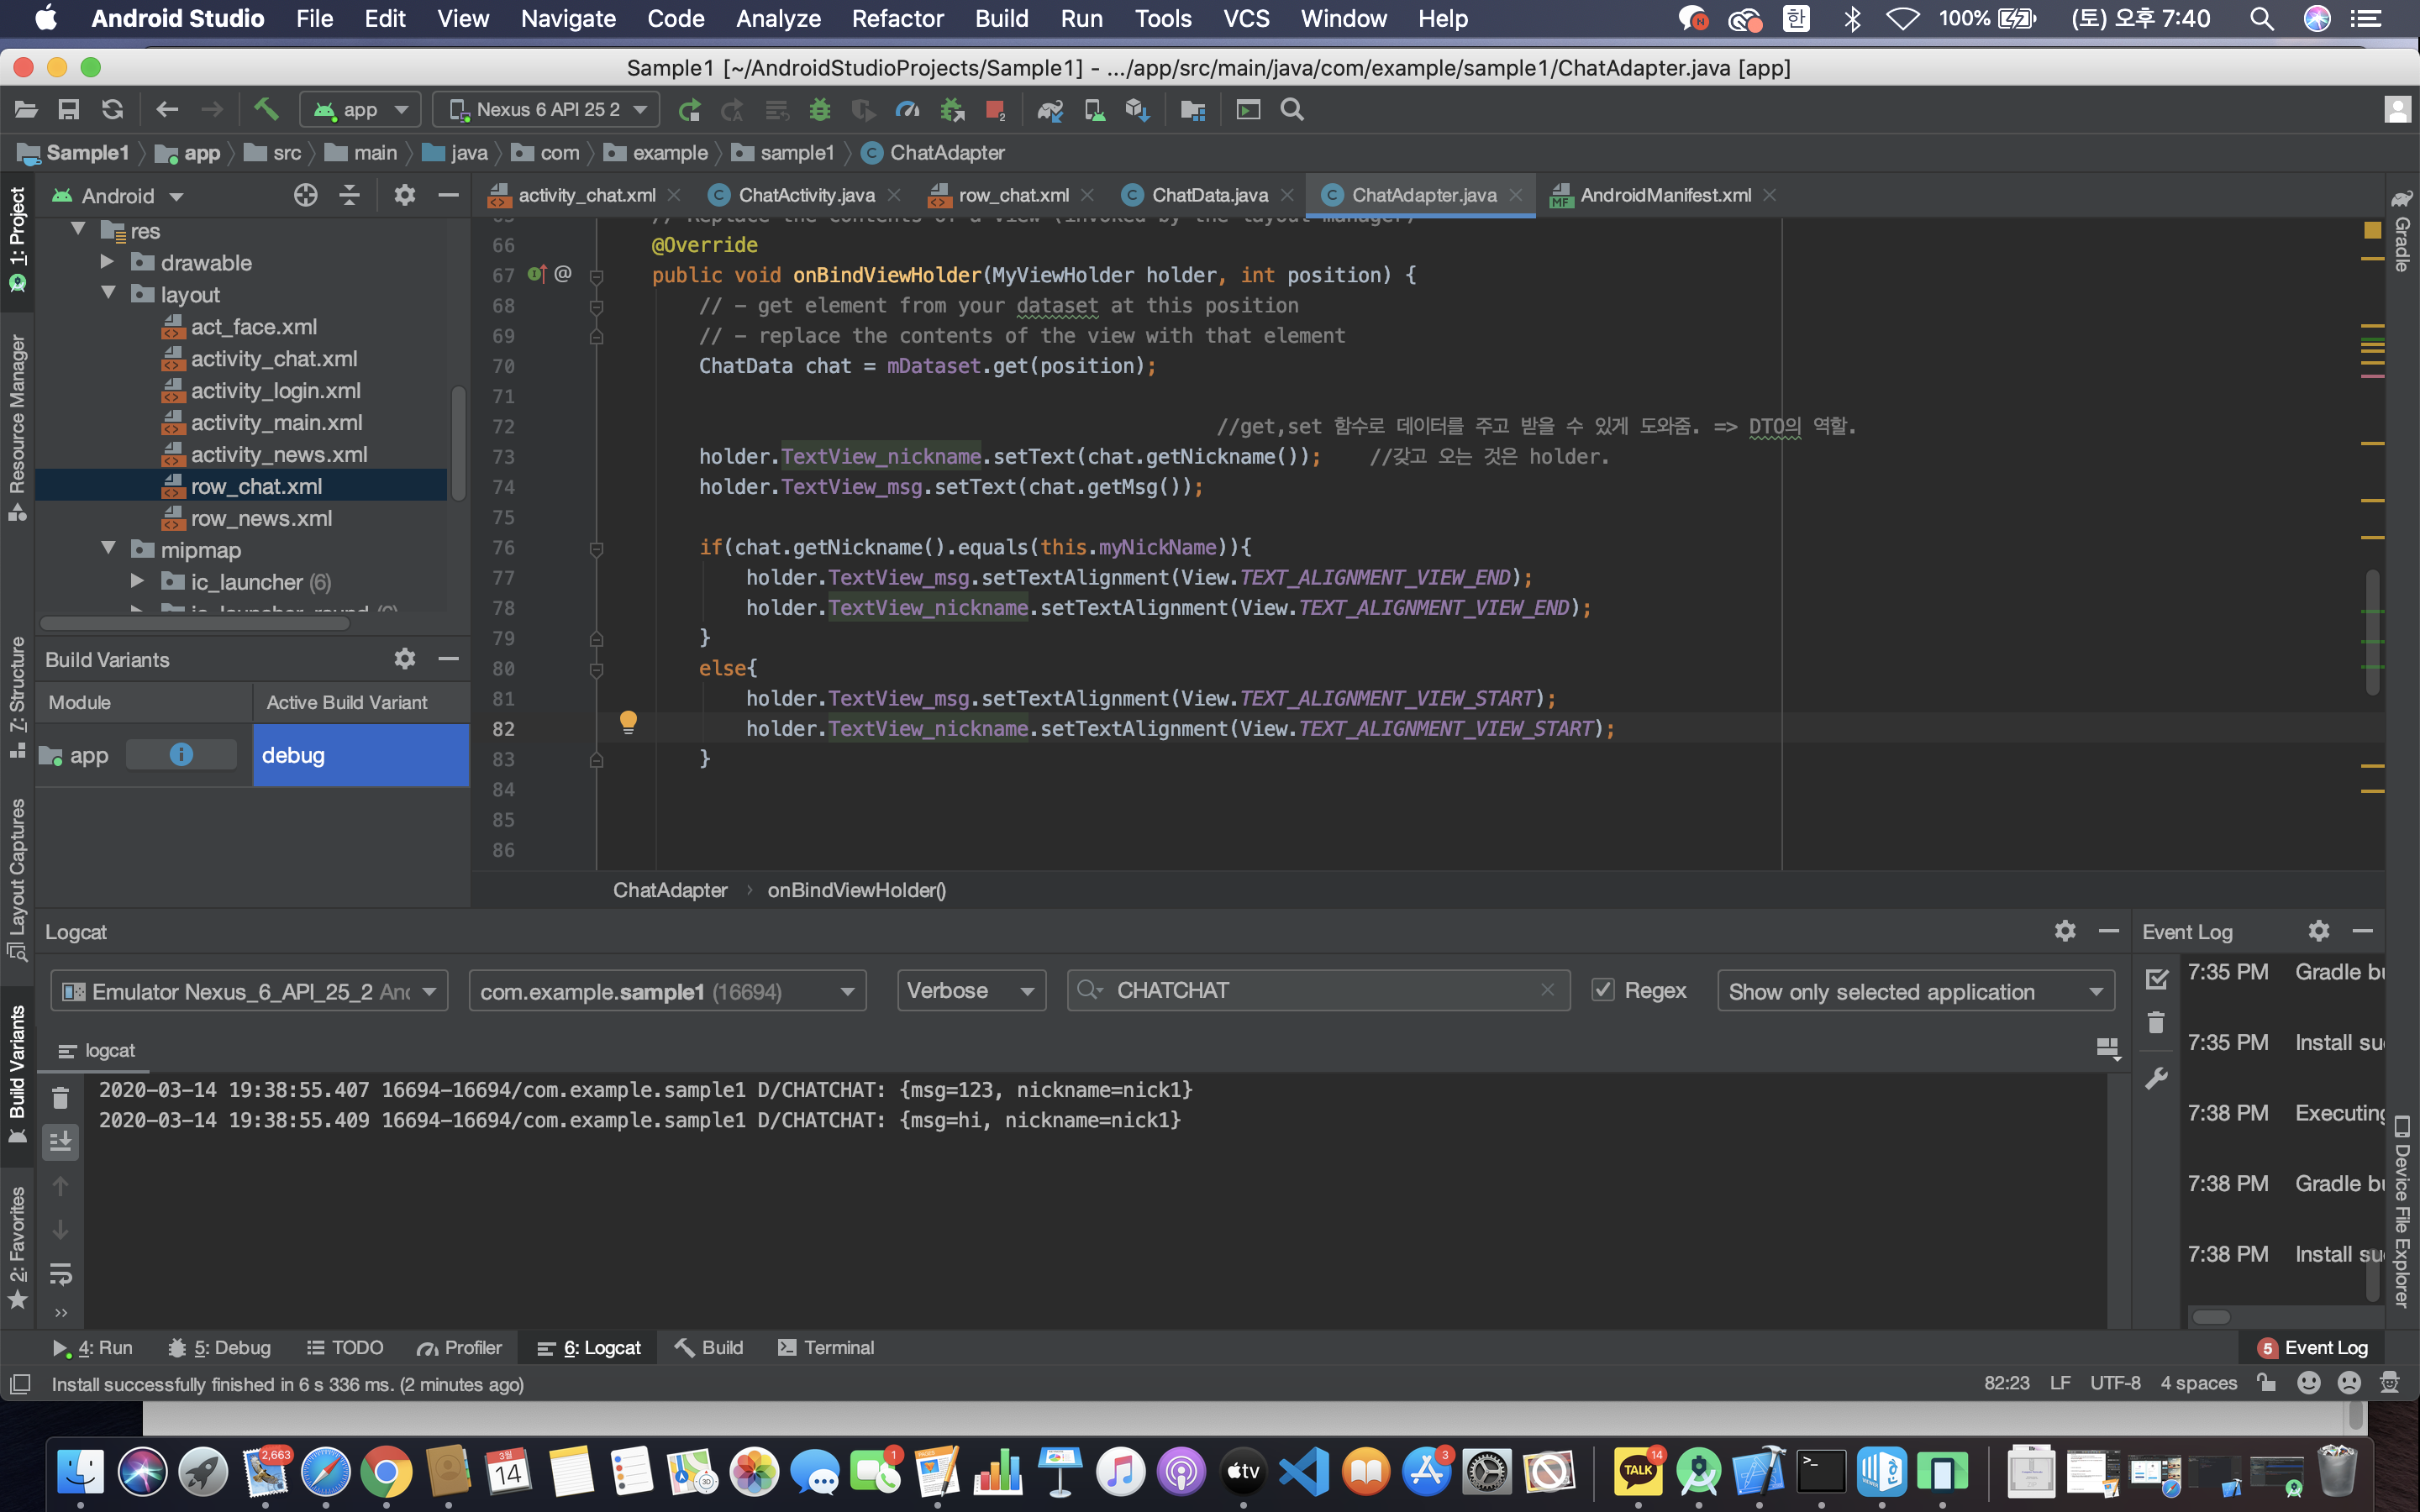Expand the drawable folder
This screenshot has height=1512, width=2420.
108,262
